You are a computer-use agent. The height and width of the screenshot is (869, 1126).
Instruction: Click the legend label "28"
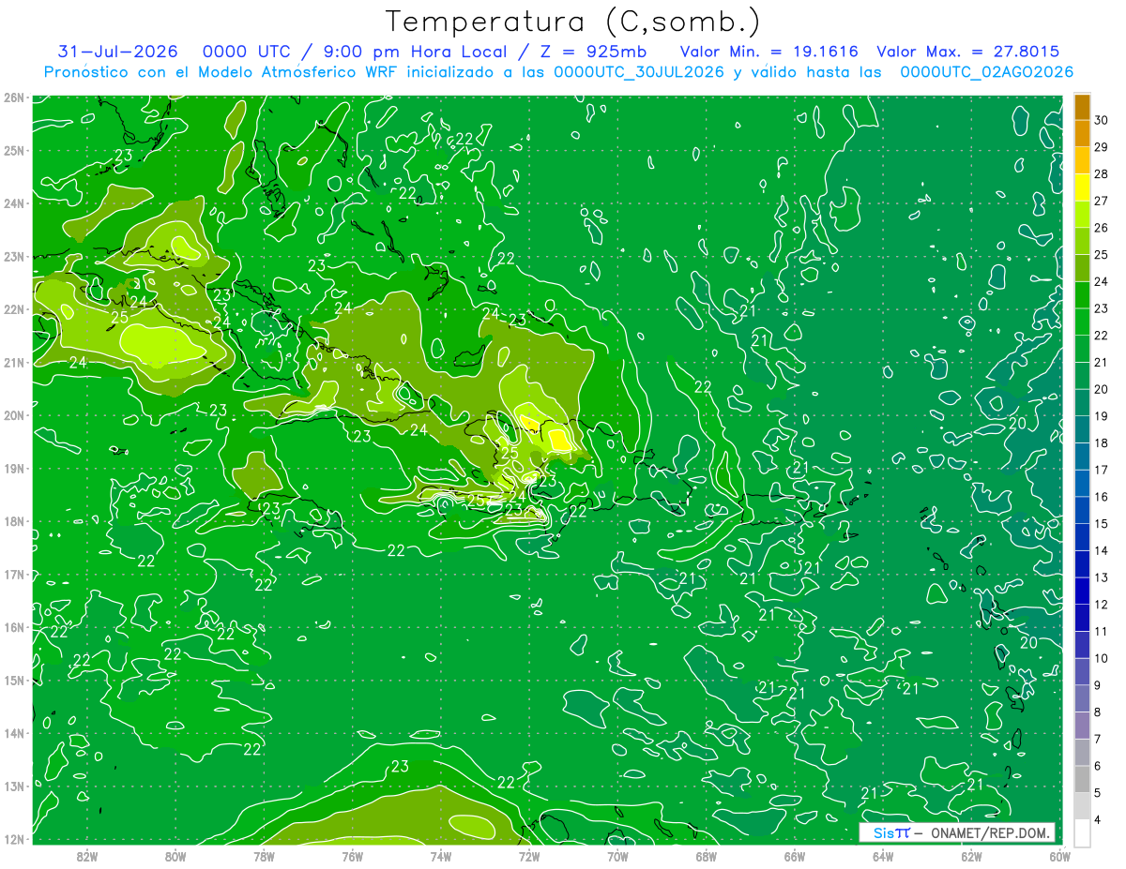(x=1102, y=173)
